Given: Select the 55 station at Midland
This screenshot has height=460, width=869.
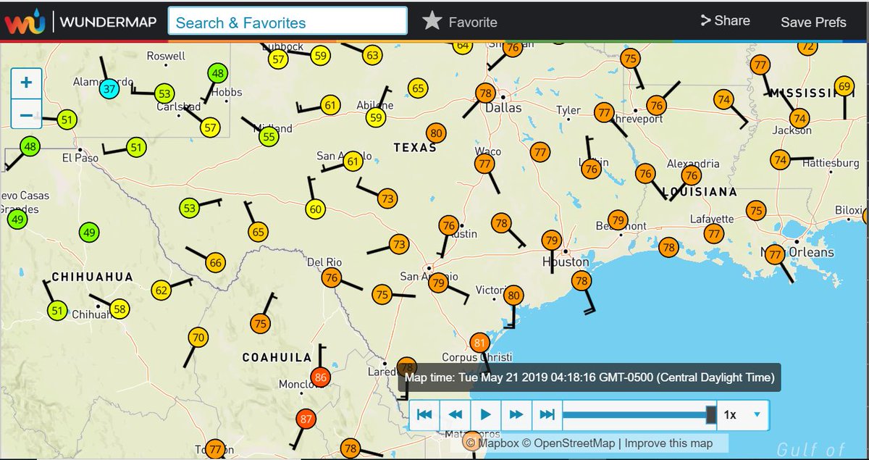Looking at the screenshot, I should coord(269,136).
